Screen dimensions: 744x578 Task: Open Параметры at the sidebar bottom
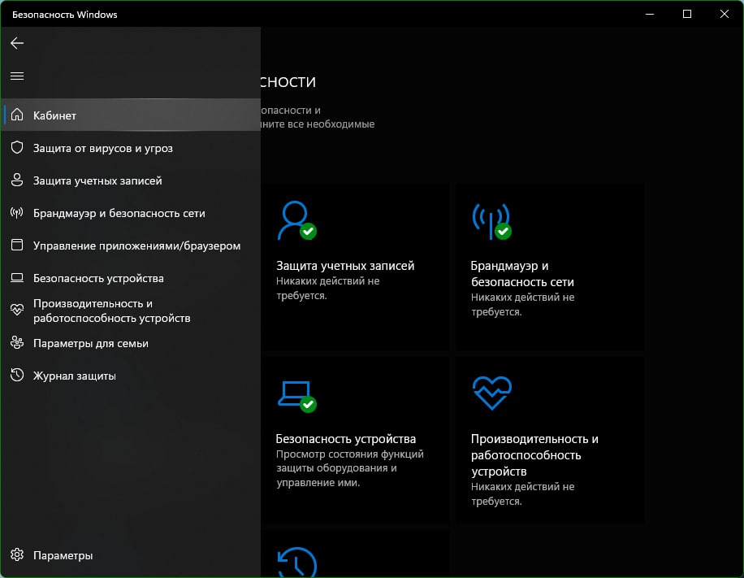click(x=131, y=555)
